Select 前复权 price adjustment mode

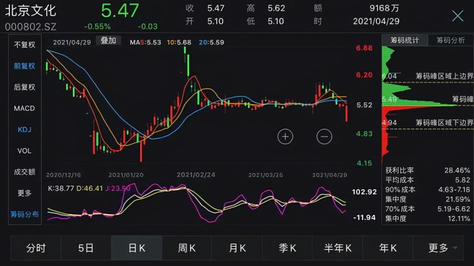point(25,66)
